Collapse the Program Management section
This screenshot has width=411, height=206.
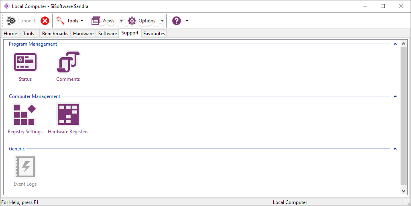395,44
